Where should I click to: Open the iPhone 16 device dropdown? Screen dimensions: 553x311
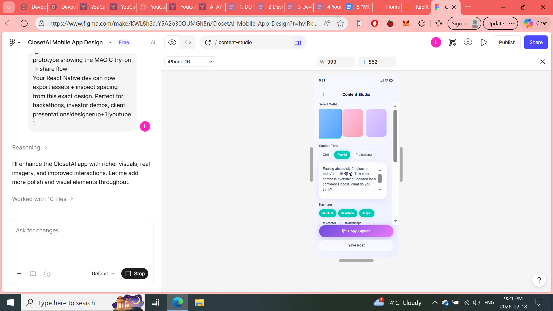pos(190,62)
